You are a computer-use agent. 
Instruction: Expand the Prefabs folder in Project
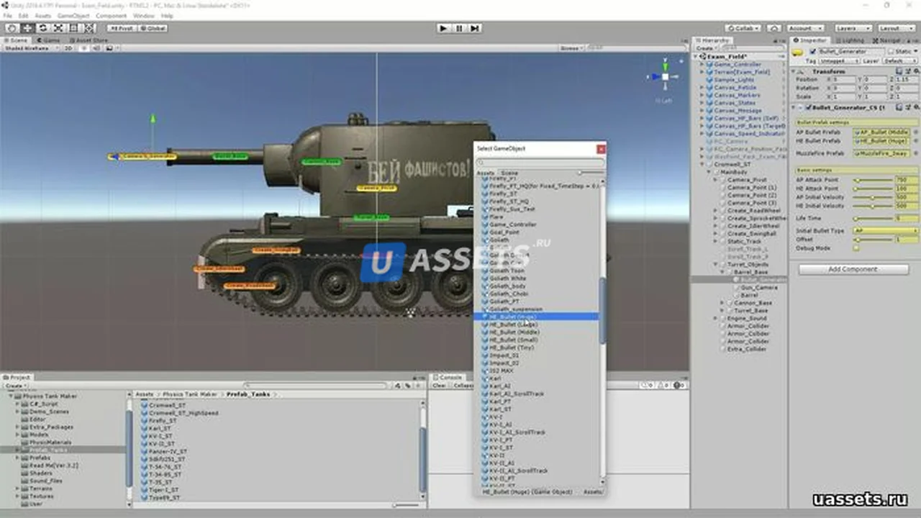tap(17, 458)
